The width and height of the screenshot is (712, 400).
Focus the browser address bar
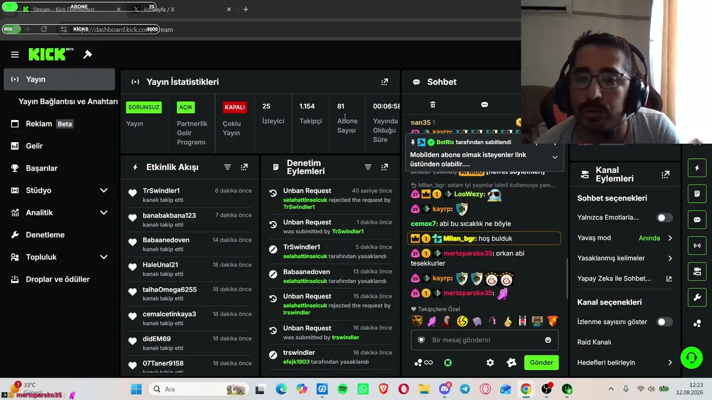tap(289, 29)
